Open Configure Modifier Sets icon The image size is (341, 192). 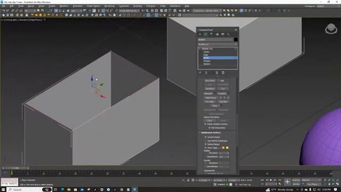click(x=223, y=73)
